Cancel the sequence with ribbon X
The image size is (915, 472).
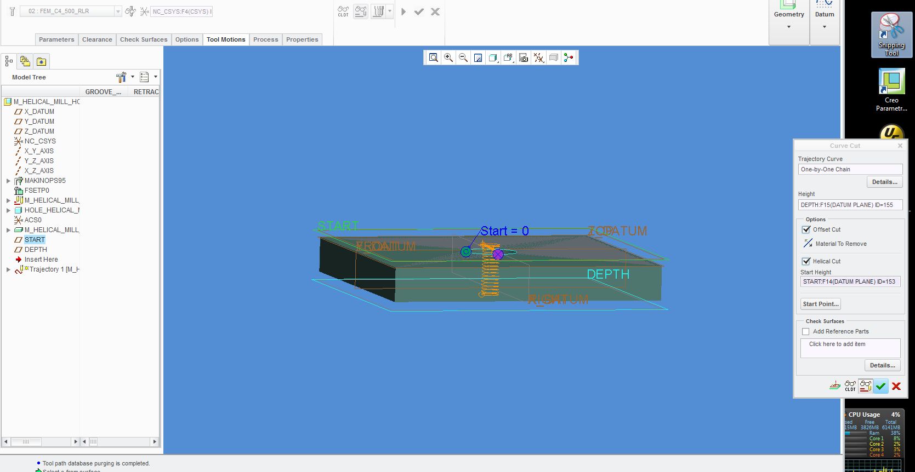click(x=435, y=11)
